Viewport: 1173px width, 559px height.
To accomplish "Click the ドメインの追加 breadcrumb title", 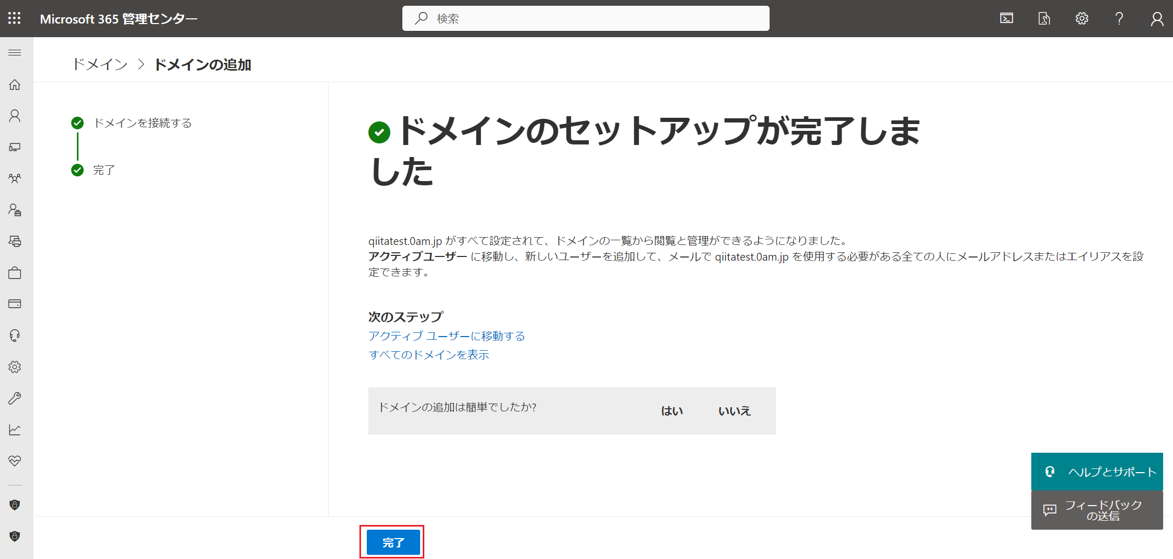I will click(x=202, y=64).
